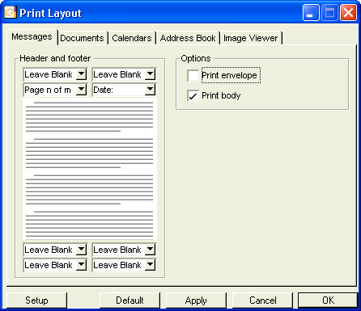Dismiss dialog with the Cancel button
The width and height of the screenshot is (361, 311).
(263, 300)
